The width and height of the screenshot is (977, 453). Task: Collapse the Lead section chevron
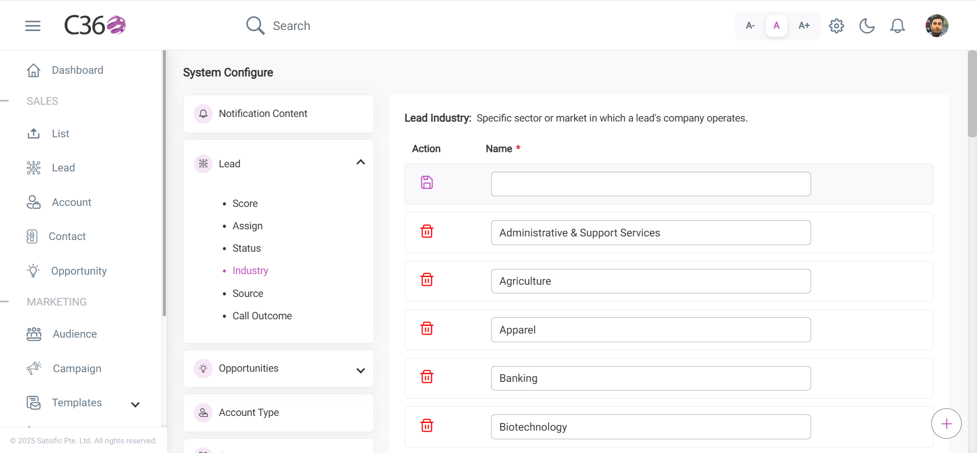pyautogui.click(x=361, y=162)
